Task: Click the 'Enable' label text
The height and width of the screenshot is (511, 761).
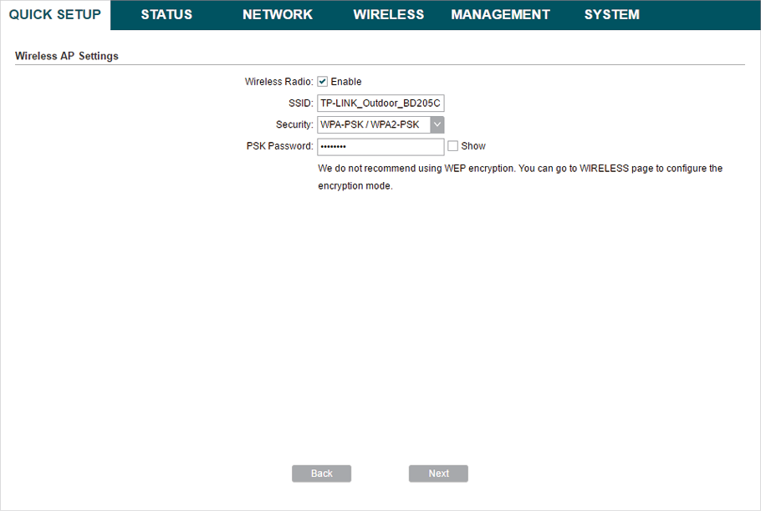Action: (x=346, y=82)
